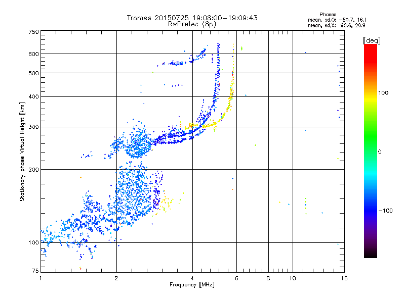Click the y-axis tick label '750'
The image size is (405, 303).
33,32
